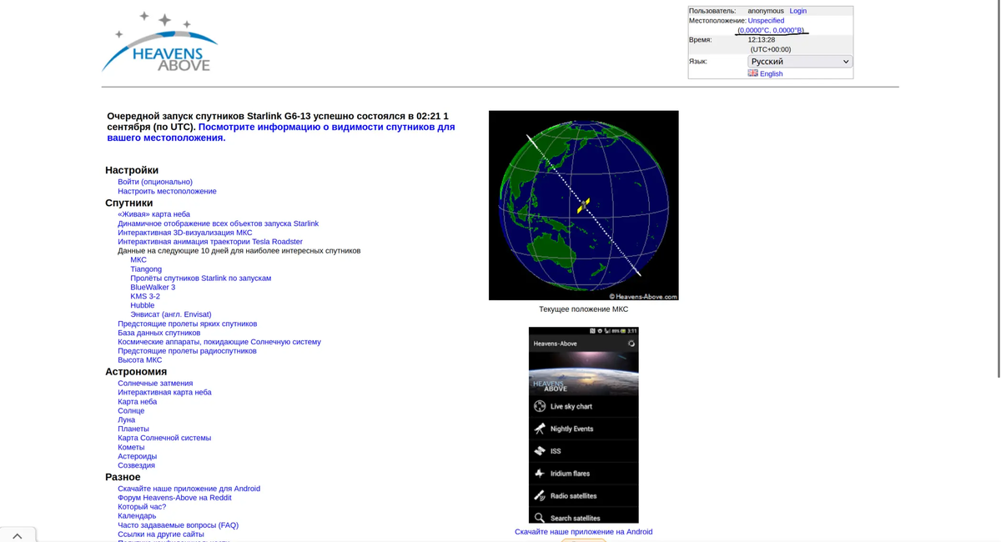
Task: Click the BlueWalker 3 link
Action: (x=153, y=288)
